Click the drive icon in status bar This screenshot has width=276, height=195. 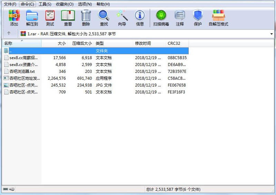(x=6, y=189)
